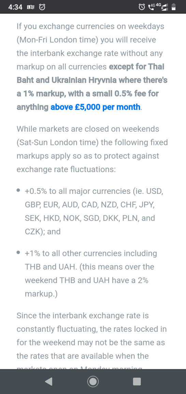Tap the 'If you exchange currencies on weekdays' line
Image resolution: width=186 pixels, height=394 pixels.
[90, 26]
